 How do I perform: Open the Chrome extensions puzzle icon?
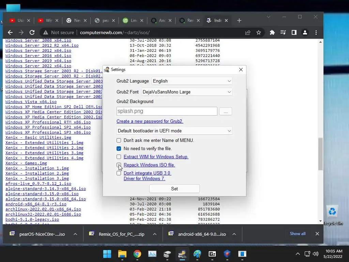pyautogui.click(x=272, y=32)
